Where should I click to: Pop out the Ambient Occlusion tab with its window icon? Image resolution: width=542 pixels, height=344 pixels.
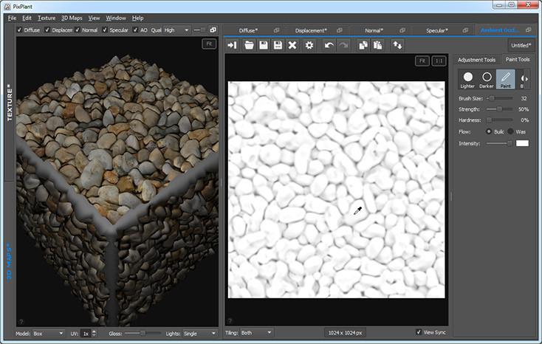click(x=528, y=30)
